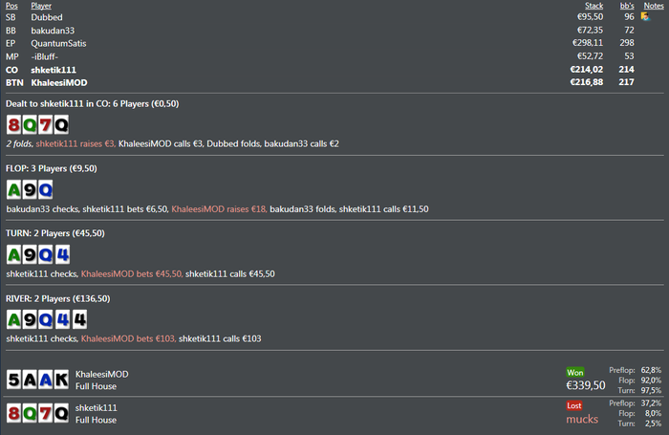Click the 5 card in KhaleesiMOD's showdown hand
Screen dimensions: 669x435
14,380
